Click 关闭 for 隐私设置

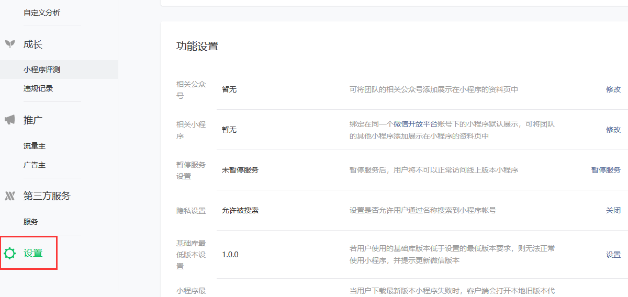[613, 210]
